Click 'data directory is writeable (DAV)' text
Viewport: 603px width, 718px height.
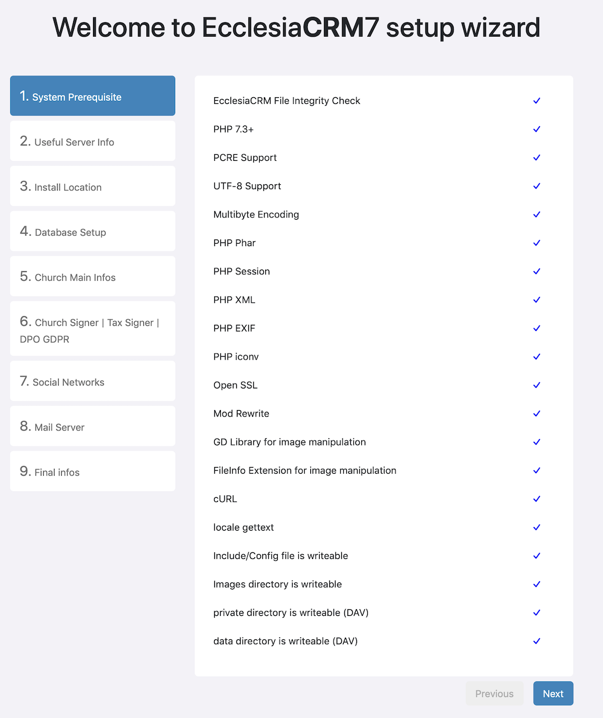tap(286, 641)
